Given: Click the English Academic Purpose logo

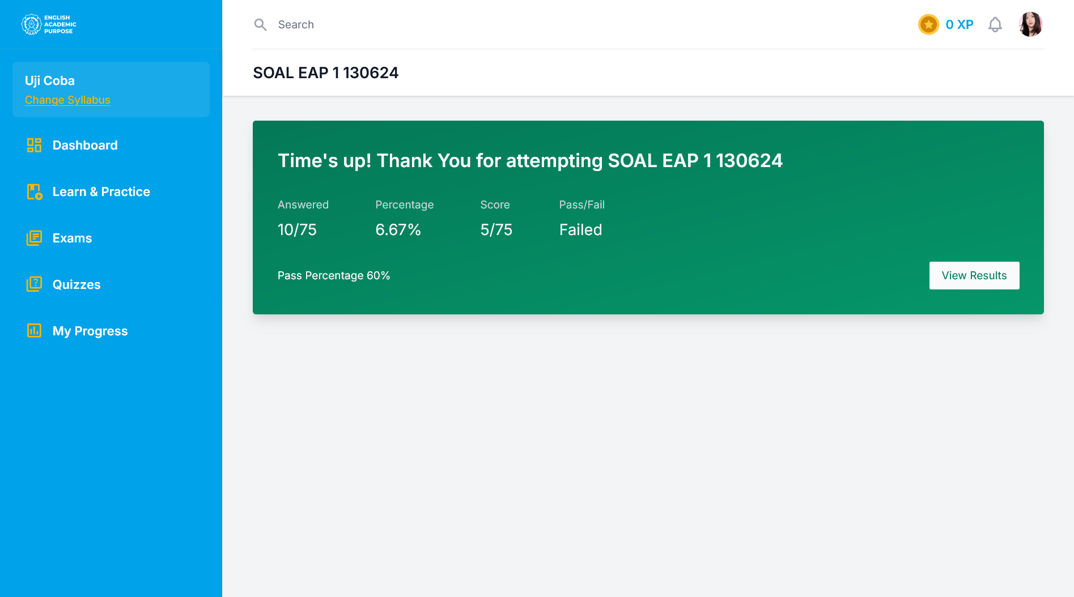Looking at the screenshot, I should [49, 24].
